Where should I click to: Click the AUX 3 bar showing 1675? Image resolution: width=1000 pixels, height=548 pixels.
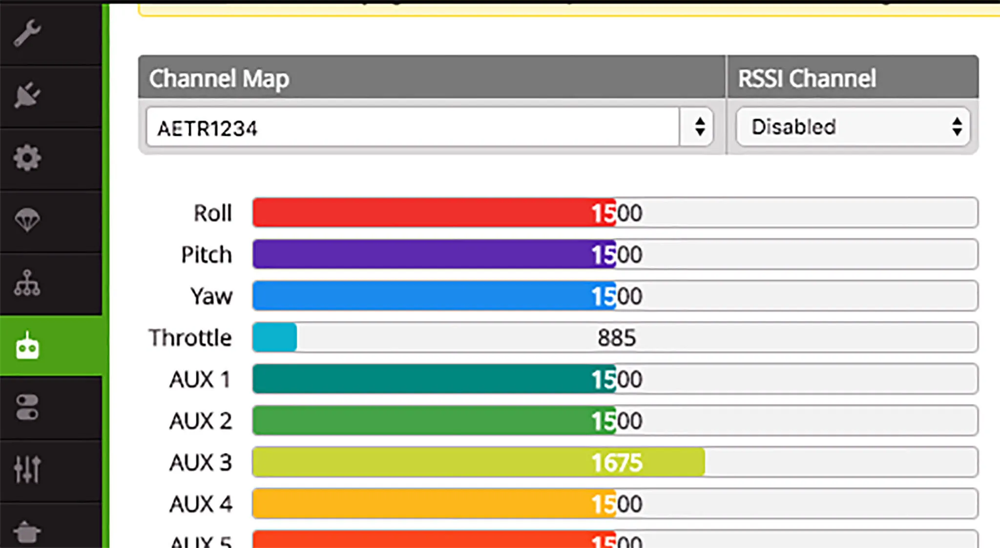tap(615, 462)
